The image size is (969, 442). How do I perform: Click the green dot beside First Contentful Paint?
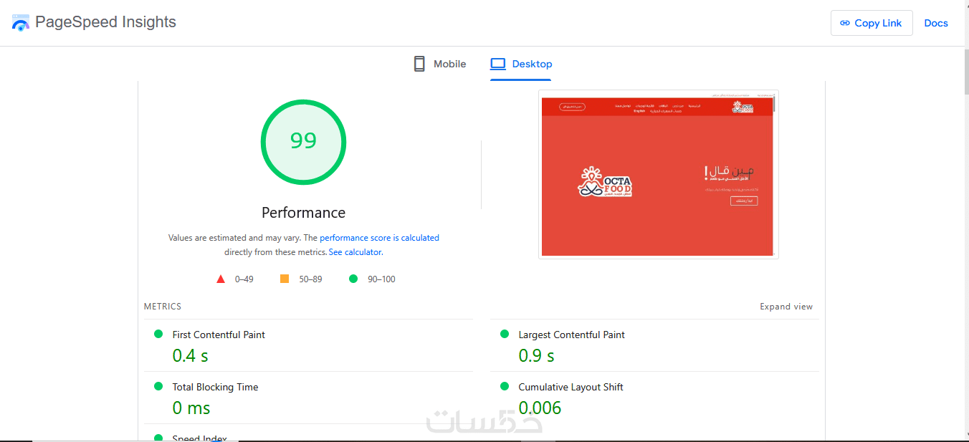(x=158, y=334)
